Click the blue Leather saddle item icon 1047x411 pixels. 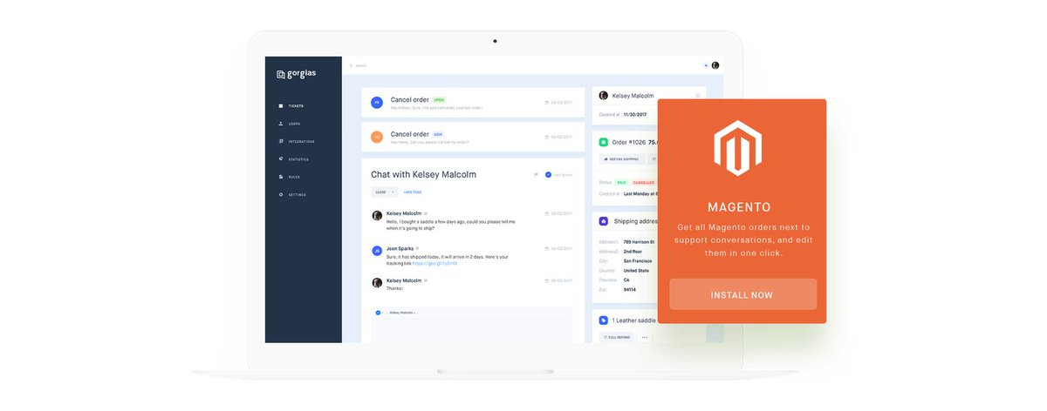click(x=604, y=320)
